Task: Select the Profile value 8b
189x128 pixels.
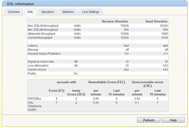Action: tap(76, 74)
